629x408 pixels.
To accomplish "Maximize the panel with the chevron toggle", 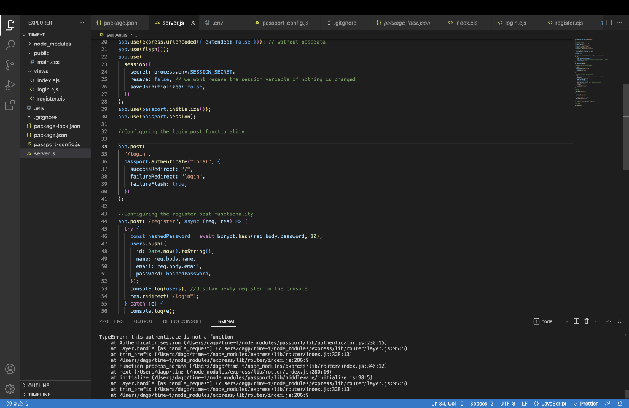I will pyautogui.click(x=609, y=321).
